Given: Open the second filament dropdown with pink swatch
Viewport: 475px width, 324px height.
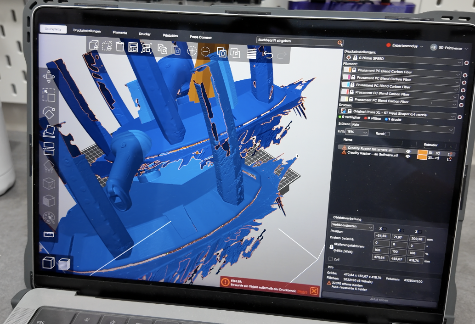Looking at the screenshot, I should pyautogui.click(x=401, y=78).
